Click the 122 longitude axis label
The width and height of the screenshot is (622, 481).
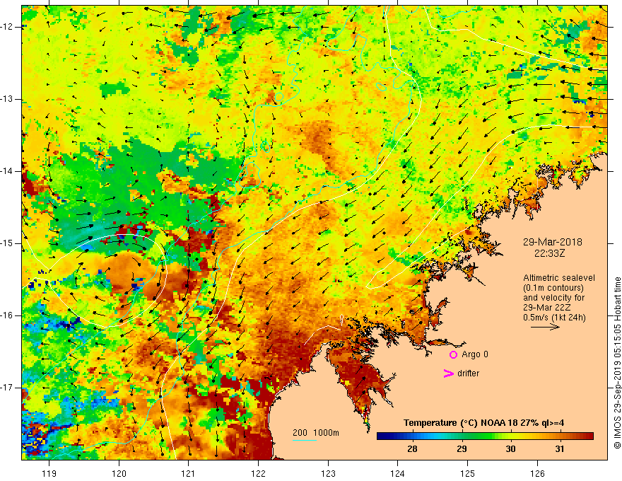pyautogui.click(x=258, y=473)
